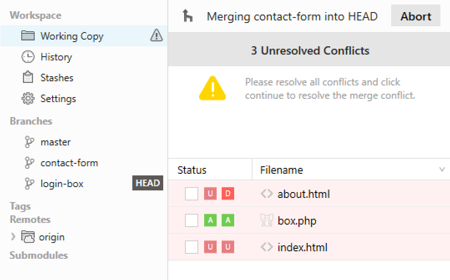Click the warning triangle next to Working Copy
Screen dimensions: 450x280
pyautogui.click(x=156, y=36)
